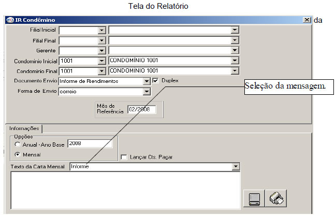Open the Forma de Envio dropdown
The height and width of the screenshot is (215, 336).
(x=147, y=92)
